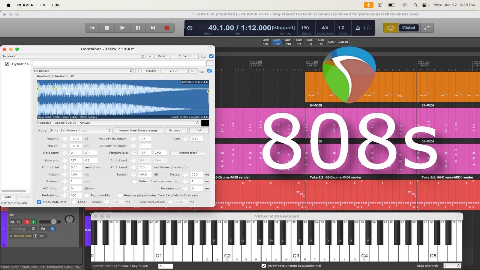Click the Volume knob in the sampler

65,139
